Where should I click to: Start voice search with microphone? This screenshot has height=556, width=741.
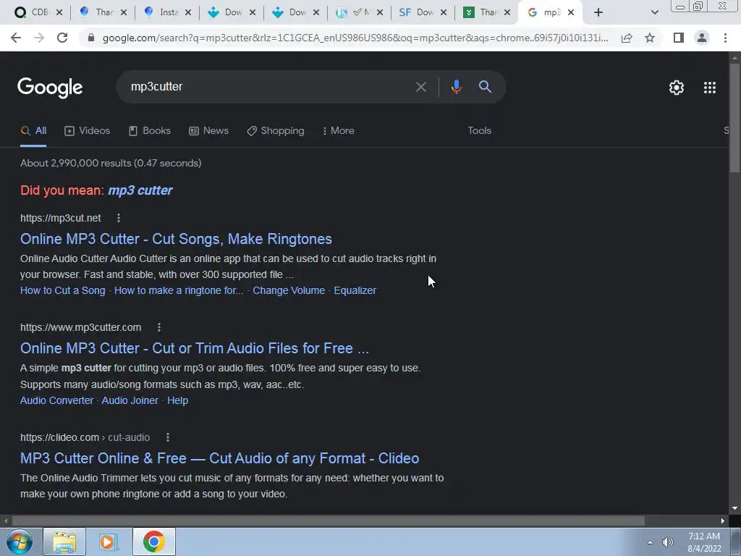[x=456, y=87]
